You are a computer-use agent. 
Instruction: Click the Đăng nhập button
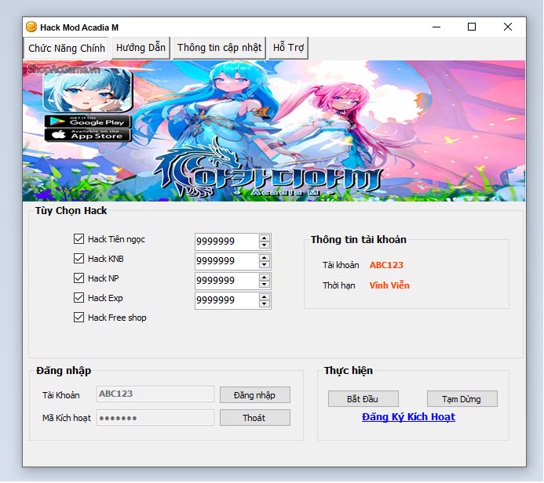point(254,395)
